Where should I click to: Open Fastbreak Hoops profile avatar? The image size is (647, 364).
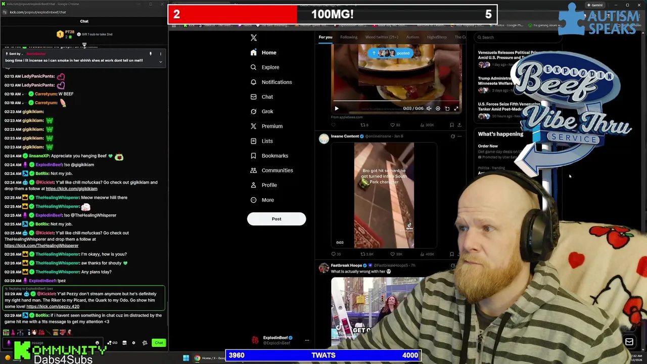point(323,268)
